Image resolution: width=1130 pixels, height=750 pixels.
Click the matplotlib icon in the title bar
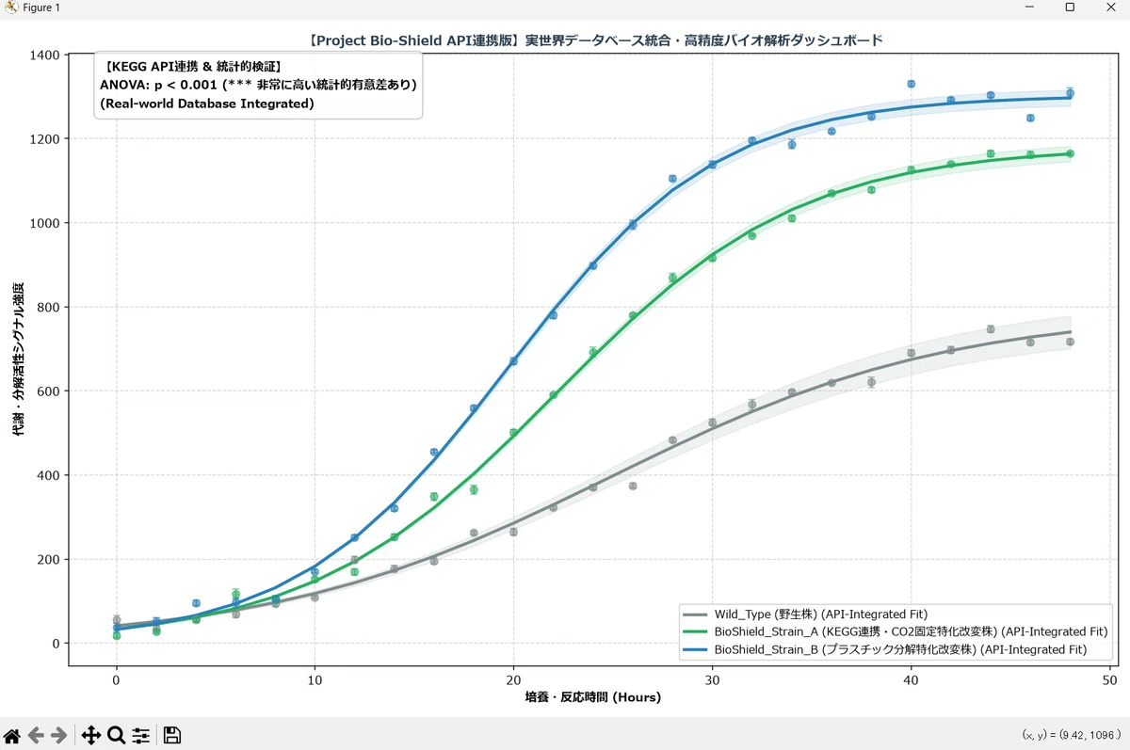click(11, 8)
